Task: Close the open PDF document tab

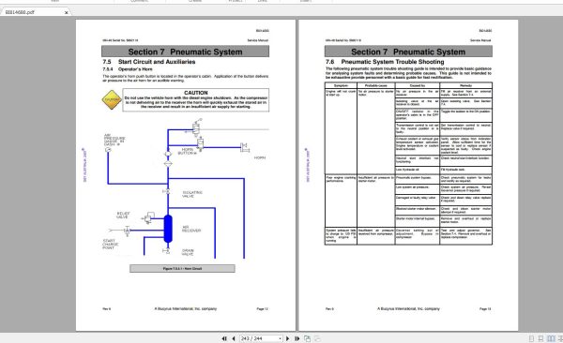Action: pos(66,12)
